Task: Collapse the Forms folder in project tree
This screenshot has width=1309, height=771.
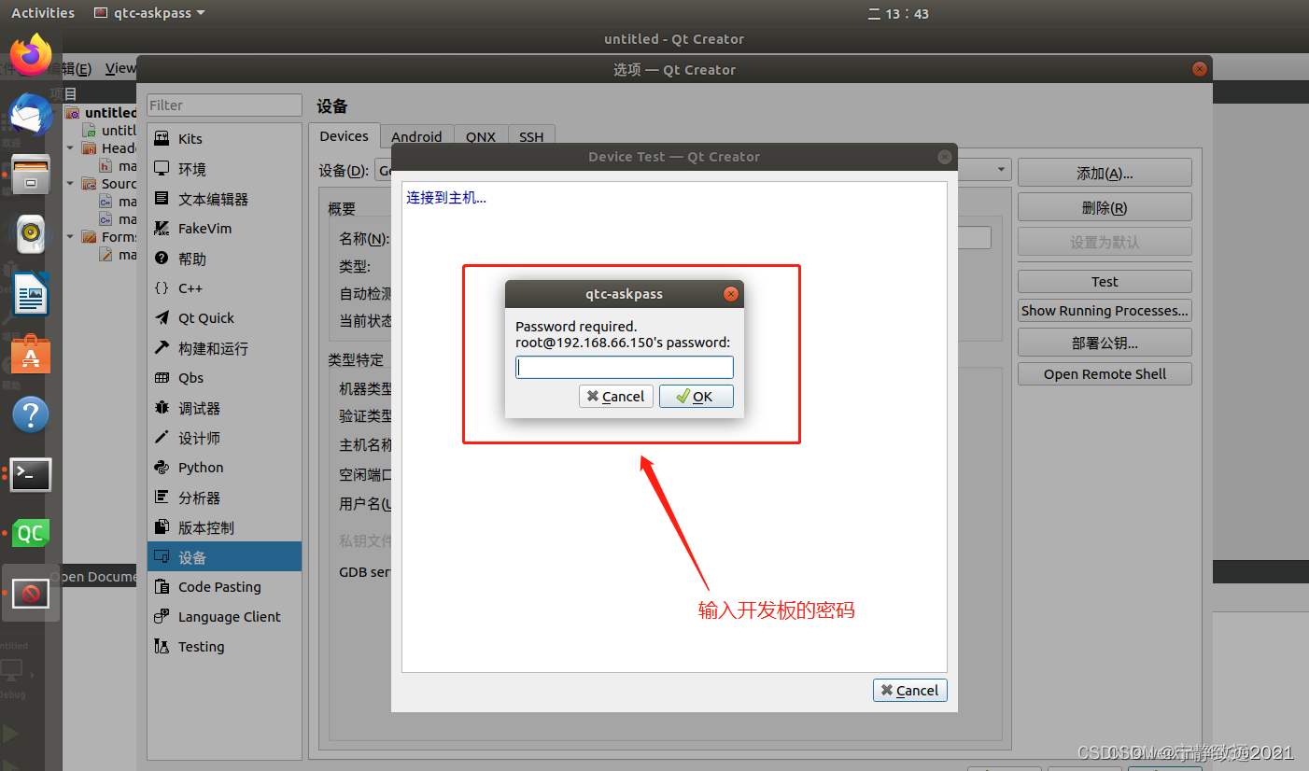Action: pos(70,237)
